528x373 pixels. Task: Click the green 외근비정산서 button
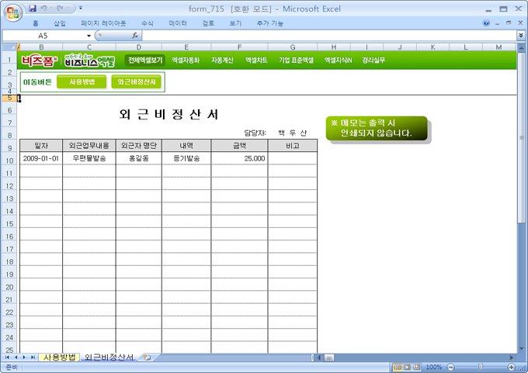coord(137,81)
